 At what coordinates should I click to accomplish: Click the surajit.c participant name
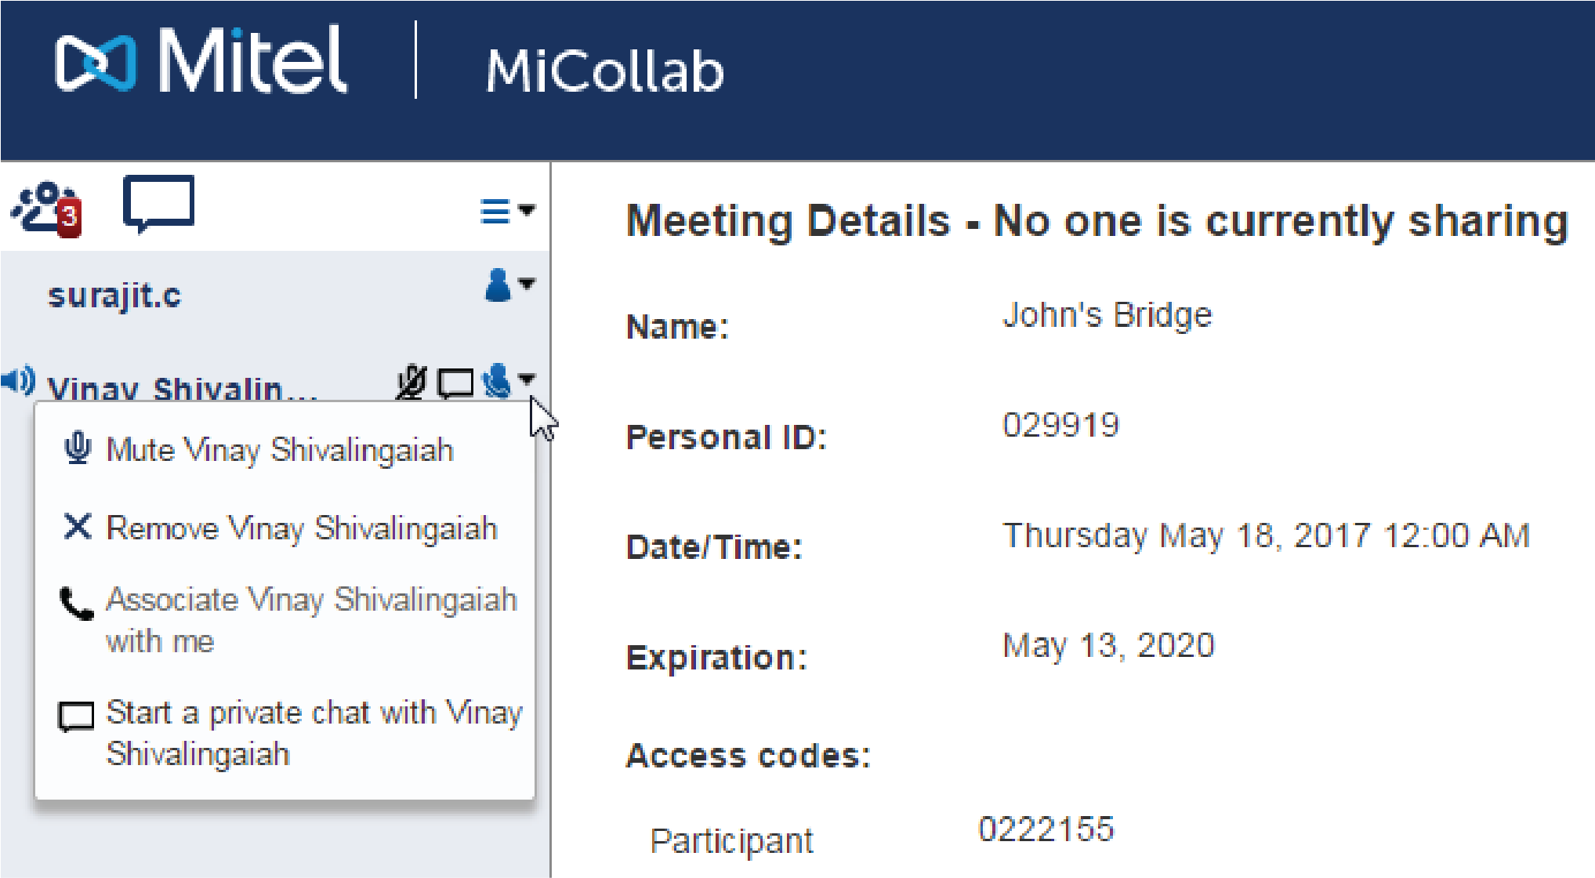click(114, 296)
